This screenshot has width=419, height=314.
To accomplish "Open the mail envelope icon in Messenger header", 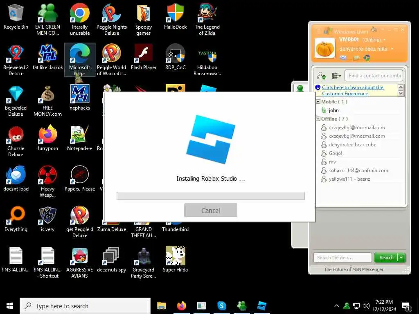I will click(343, 57).
